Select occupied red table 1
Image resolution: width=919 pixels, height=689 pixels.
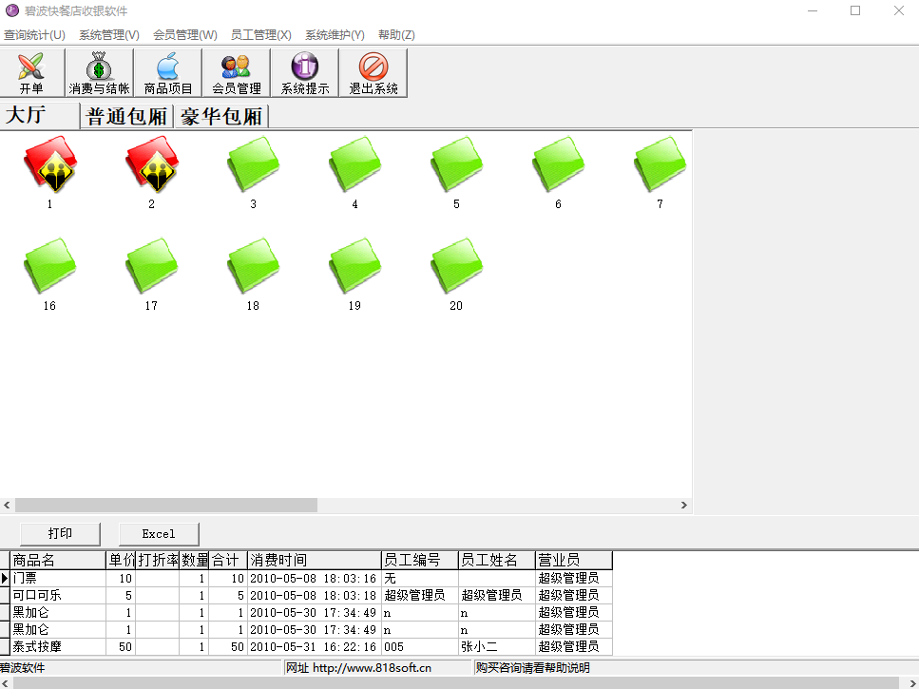point(49,165)
